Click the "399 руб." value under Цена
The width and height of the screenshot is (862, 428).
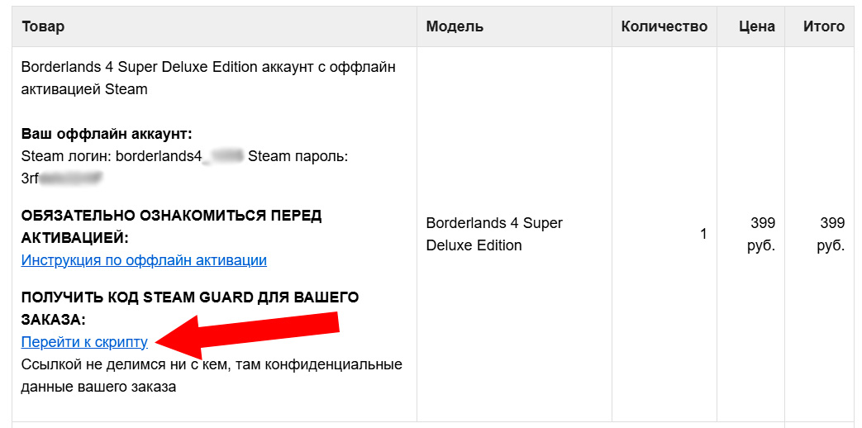tap(762, 234)
